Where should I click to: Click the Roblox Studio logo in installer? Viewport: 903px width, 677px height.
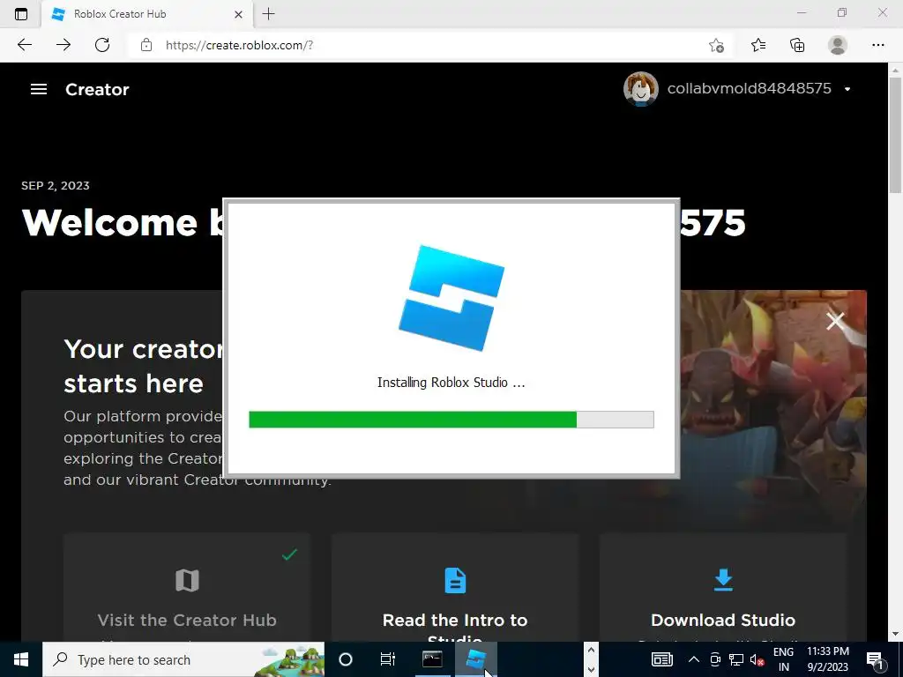pyautogui.click(x=451, y=298)
